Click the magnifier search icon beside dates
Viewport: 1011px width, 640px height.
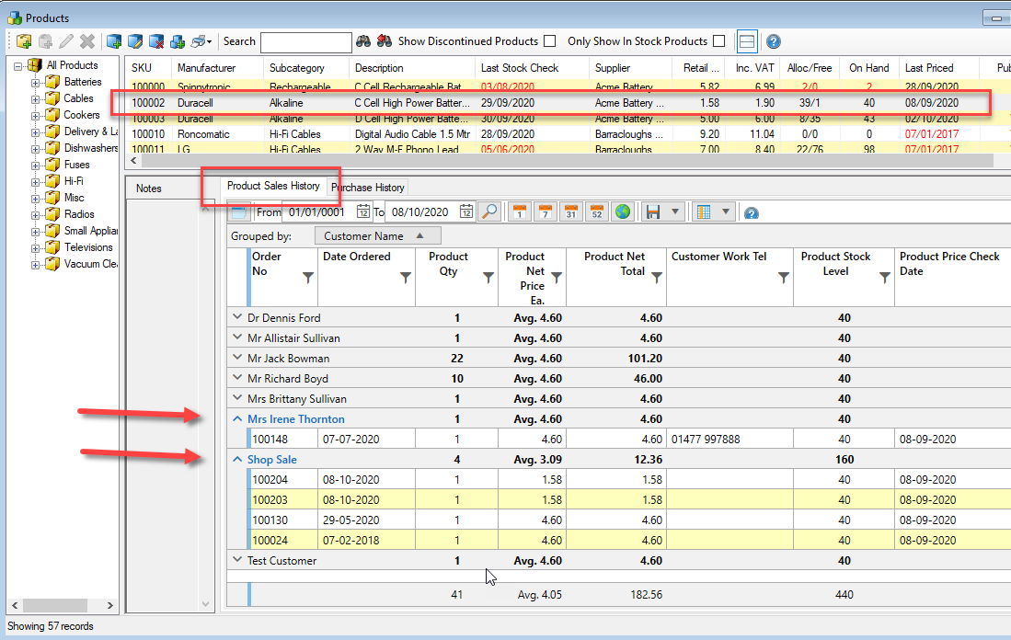[x=489, y=212]
